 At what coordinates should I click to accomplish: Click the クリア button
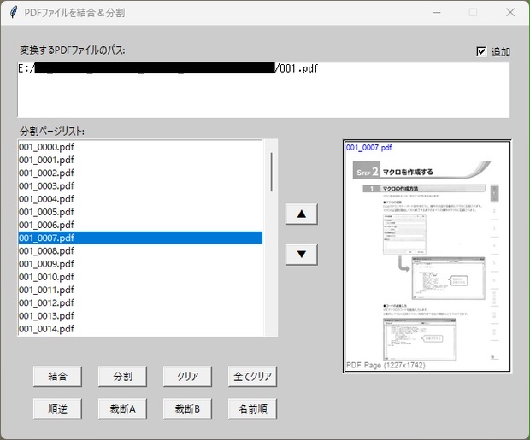[x=187, y=376]
